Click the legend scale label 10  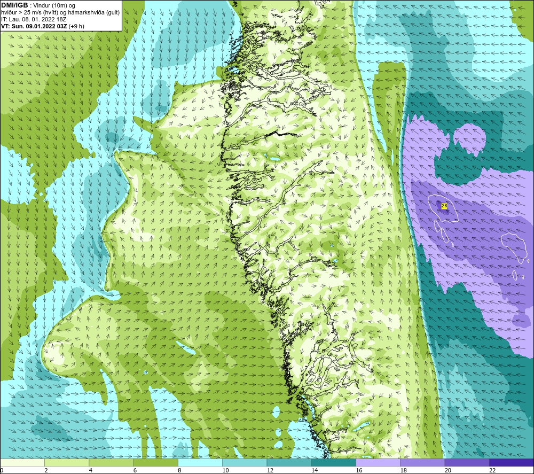coord(225,470)
